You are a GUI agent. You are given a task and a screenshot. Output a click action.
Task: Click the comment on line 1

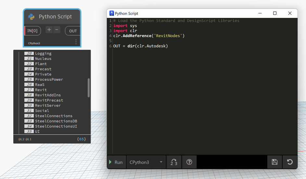tap(176, 21)
